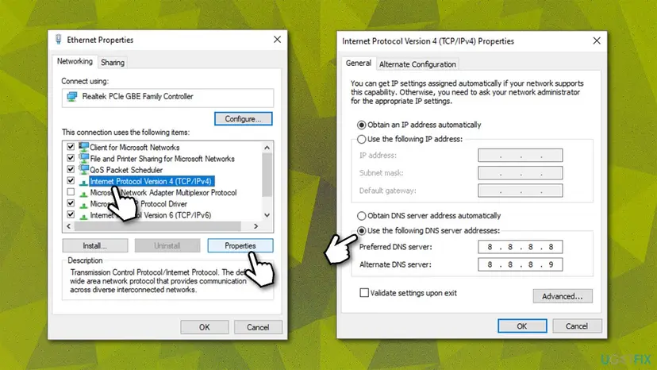Enable Network Adapter Multiplexor Protocol checkbox
The height and width of the screenshot is (370, 657).
tap(71, 192)
